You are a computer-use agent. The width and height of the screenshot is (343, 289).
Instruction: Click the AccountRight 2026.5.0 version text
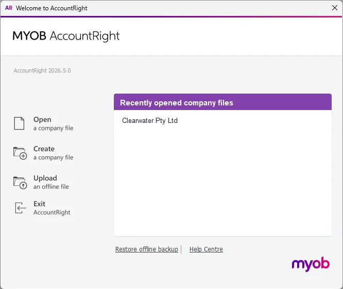[x=42, y=70]
